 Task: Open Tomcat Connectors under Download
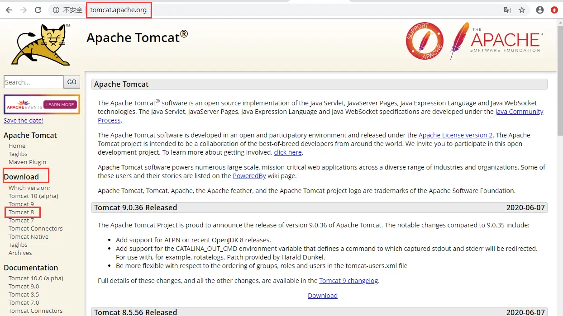36,228
